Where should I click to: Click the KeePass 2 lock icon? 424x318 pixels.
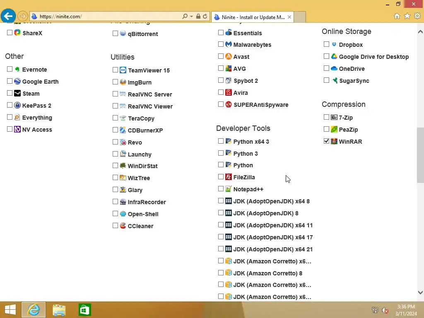17,105
